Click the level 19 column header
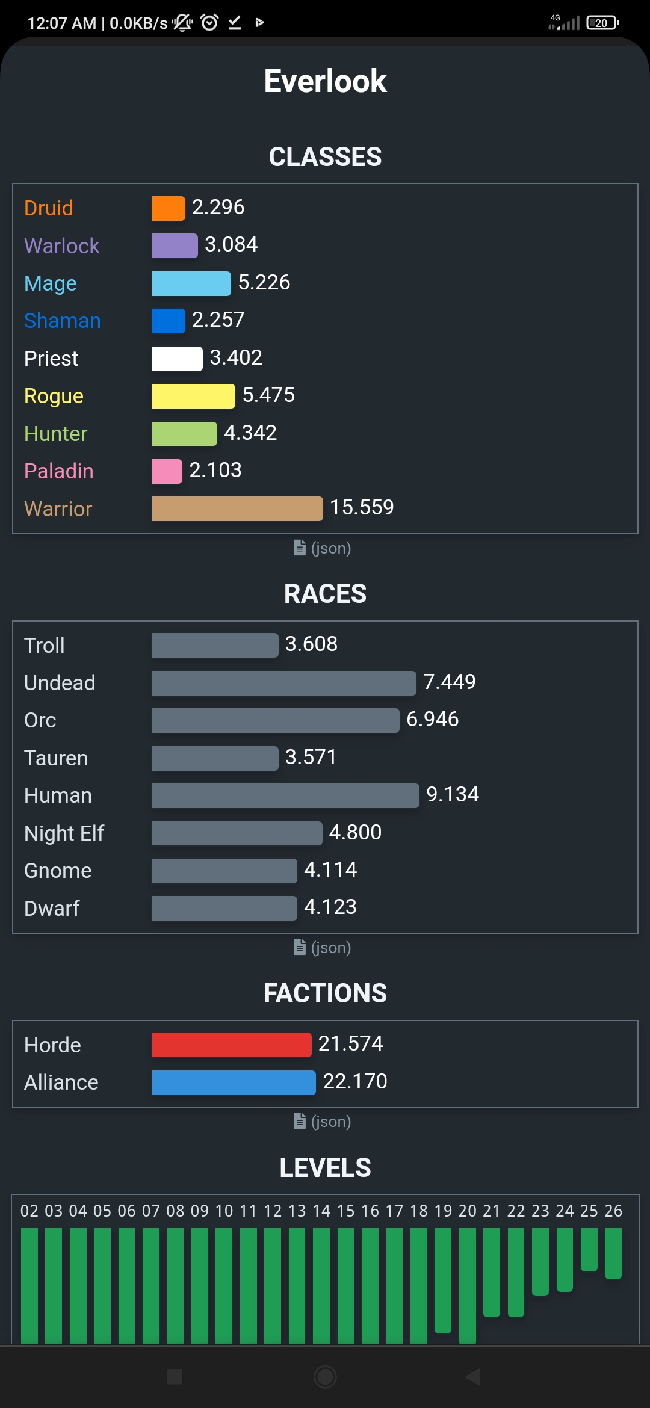 (443, 1211)
